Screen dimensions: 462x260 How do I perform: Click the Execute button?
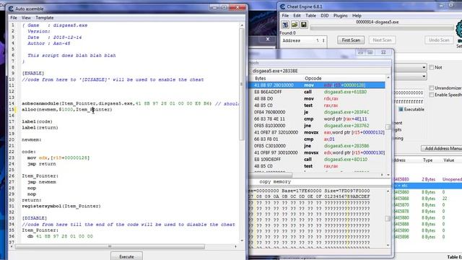127,256
